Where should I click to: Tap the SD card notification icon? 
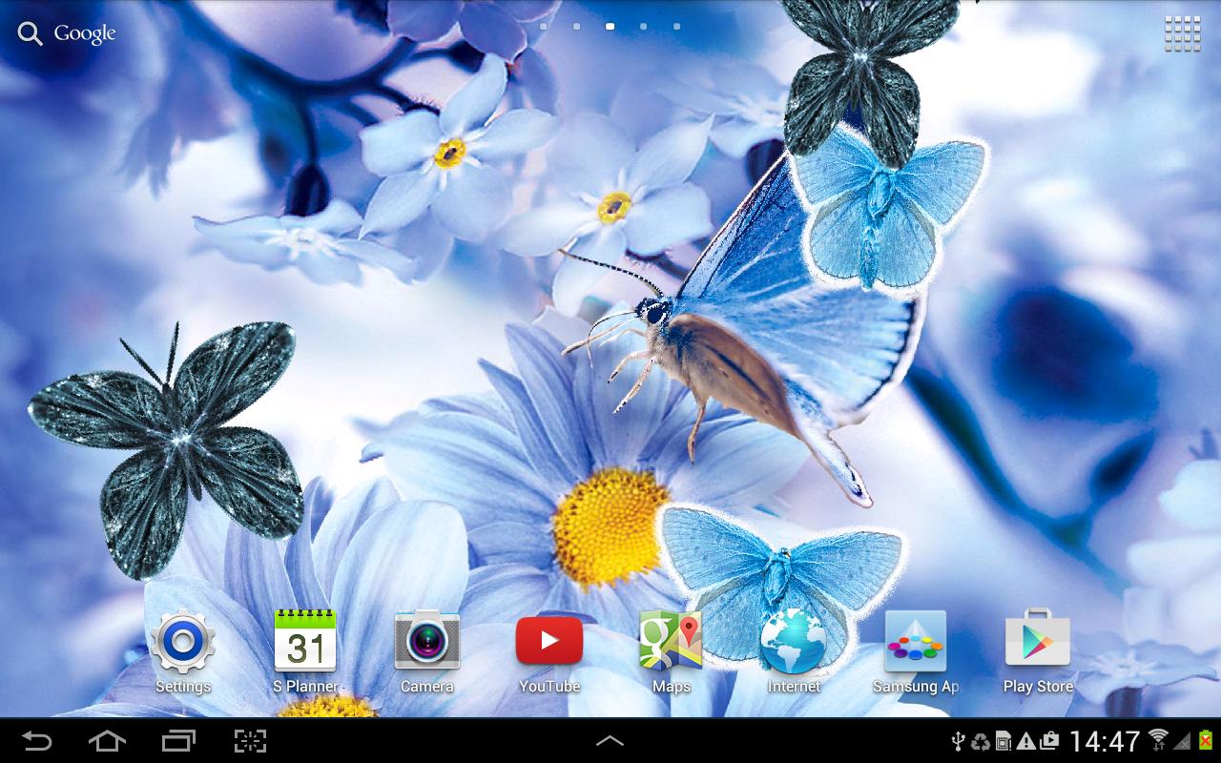coord(1004,741)
